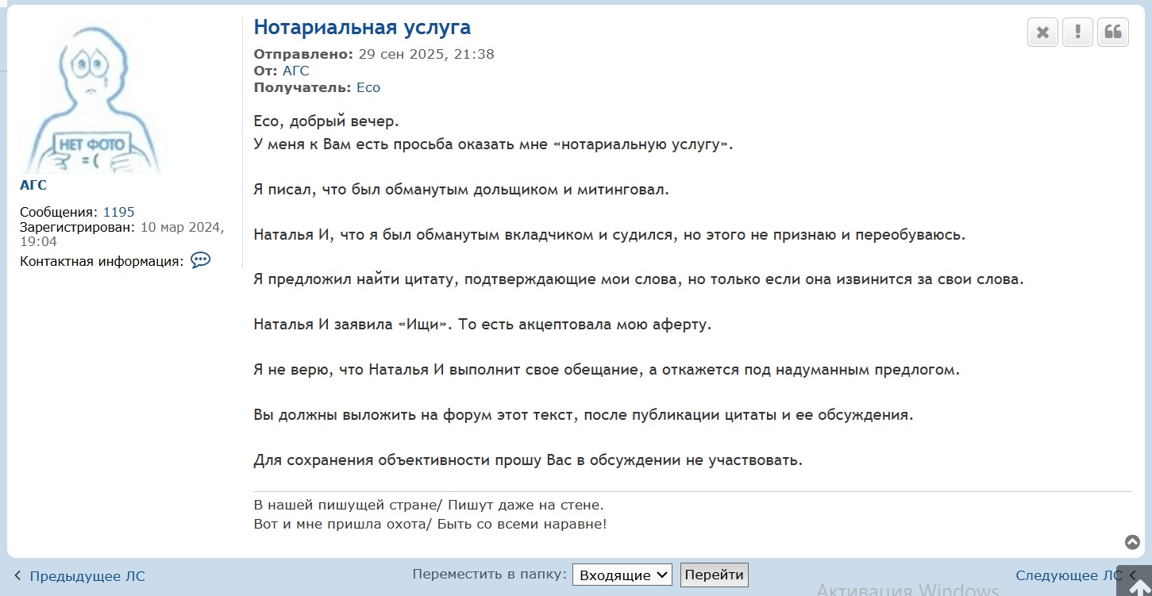Screen dimensions: 1152x596
Task: Delete message with the X icon button
Action: pyautogui.click(x=1043, y=33)
